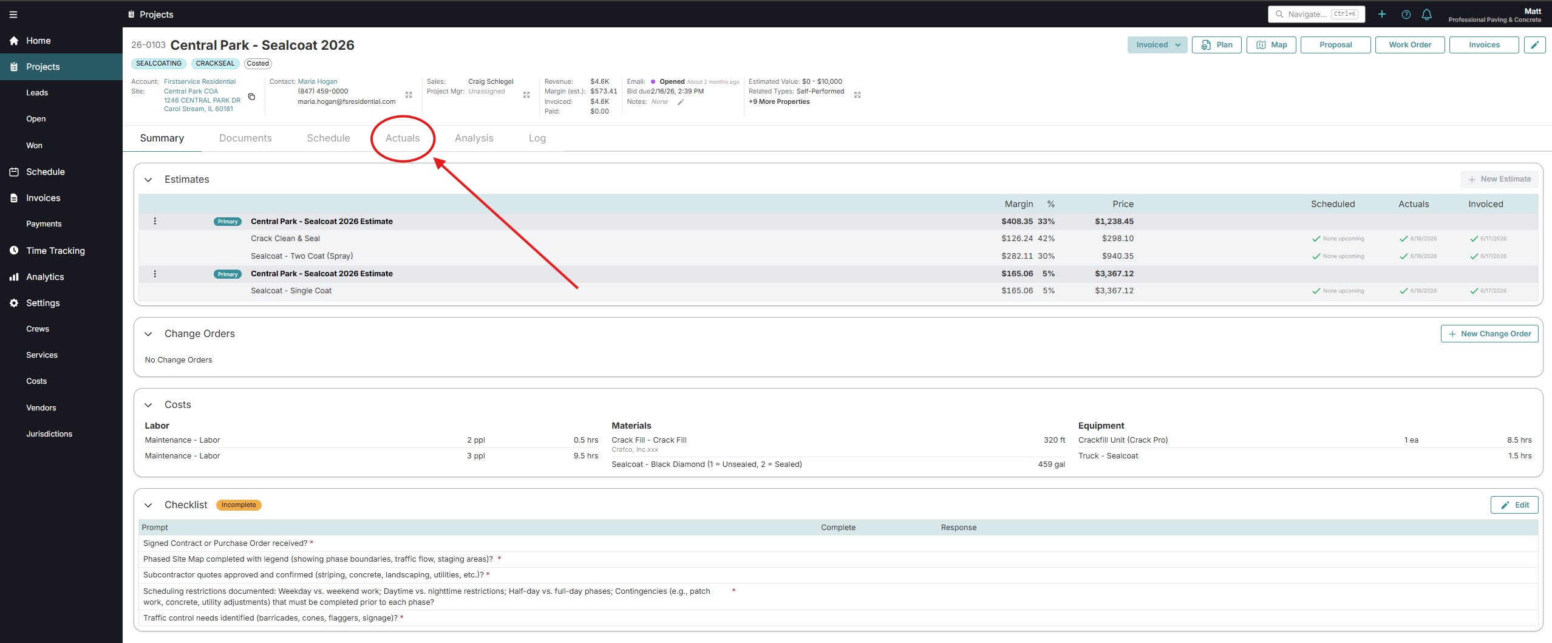Open the Invoiced status dropdown

click(1157, 45)
